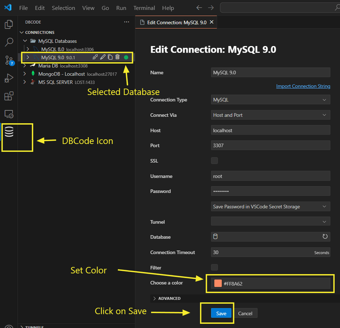
Task: Click the command center search box
Action: pyautogui.click(x=280, y=8)
